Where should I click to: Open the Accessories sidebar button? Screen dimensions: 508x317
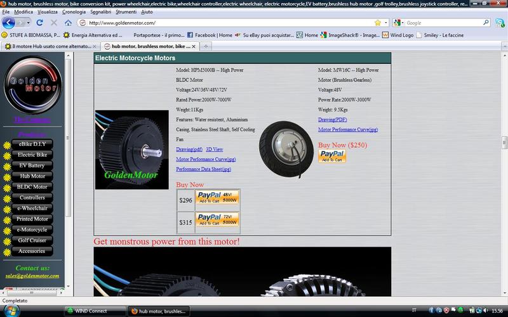(32, 250)
